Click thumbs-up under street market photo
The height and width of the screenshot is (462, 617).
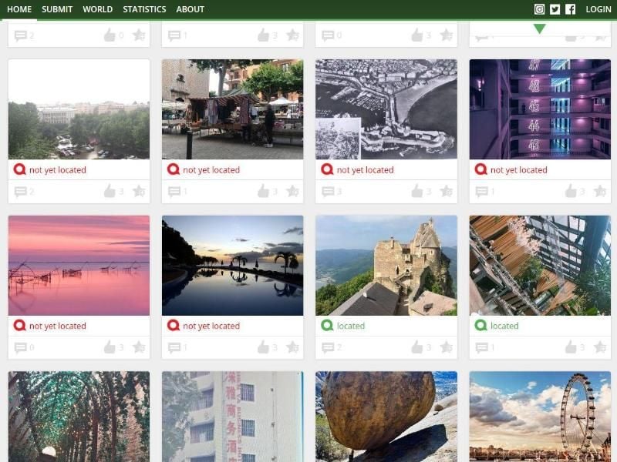tap(264, 191)
